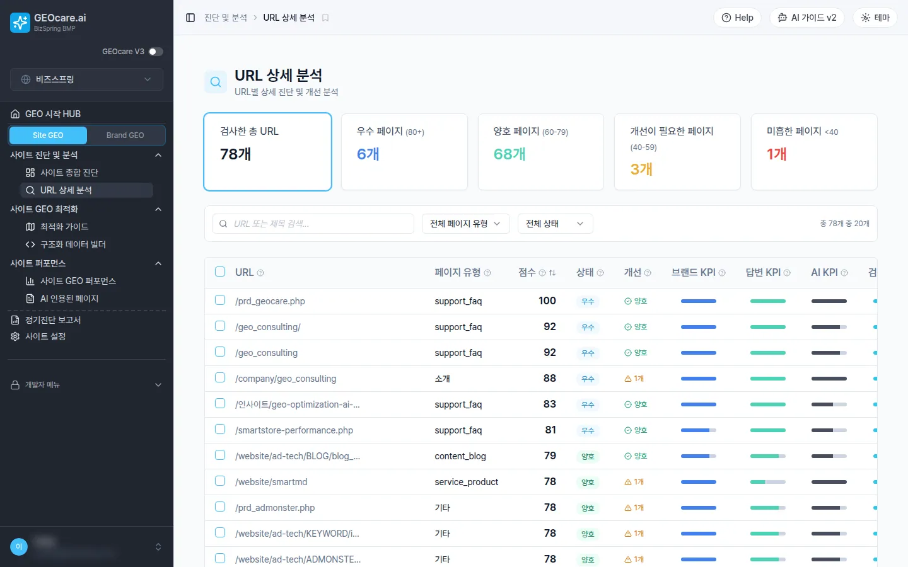Screen dimensions: 908x567
Task: Click the sidebar collapse panel icon
Action: coord(190,18)
